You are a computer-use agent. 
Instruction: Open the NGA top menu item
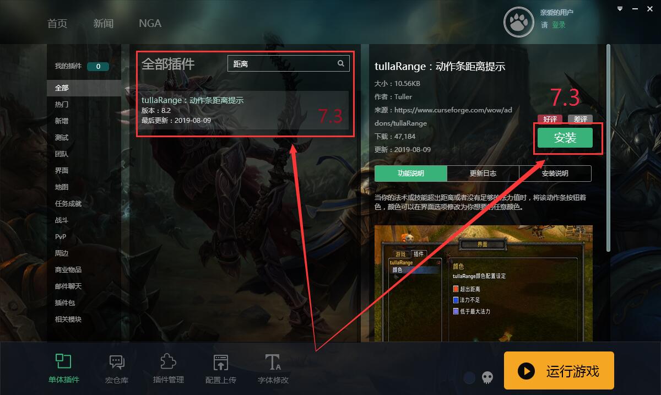pyautogui.click(x=150, y=23)
